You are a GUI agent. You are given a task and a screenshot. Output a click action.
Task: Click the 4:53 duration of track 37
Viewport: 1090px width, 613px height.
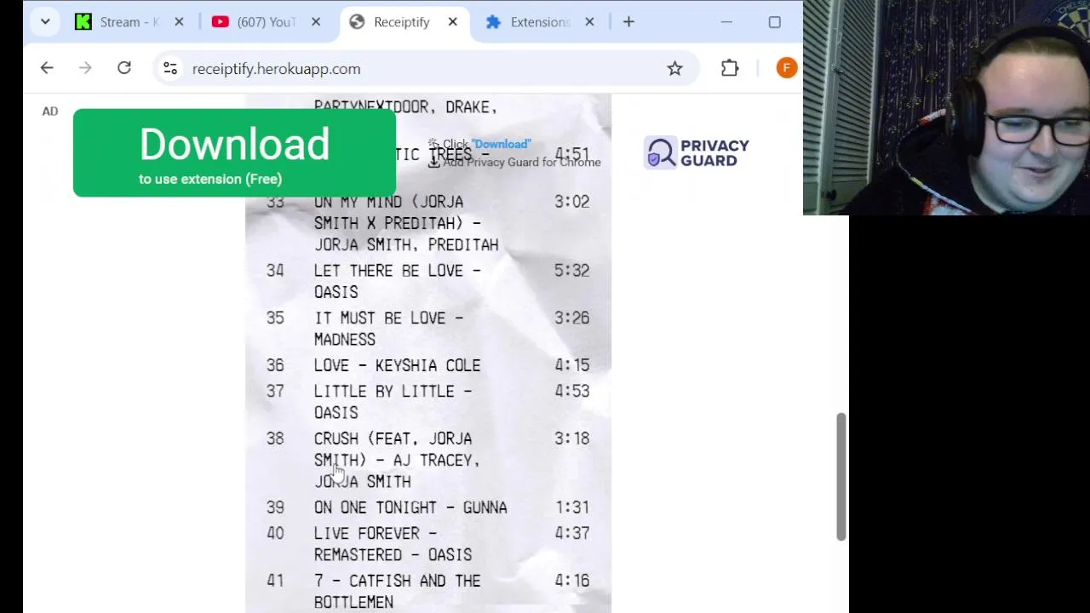[571, 392]
